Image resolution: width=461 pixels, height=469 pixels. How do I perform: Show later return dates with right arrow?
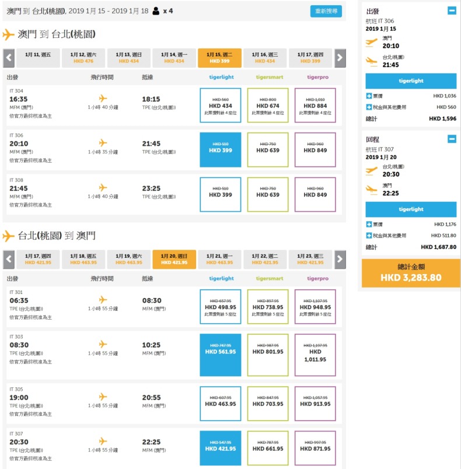click(x=340, y=260)
